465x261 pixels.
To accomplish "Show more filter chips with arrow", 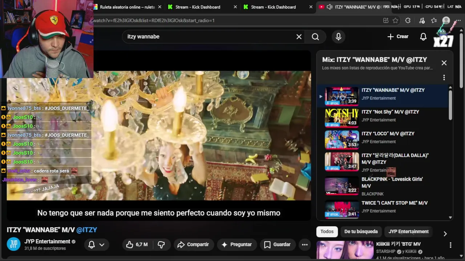I will [445, 234].
